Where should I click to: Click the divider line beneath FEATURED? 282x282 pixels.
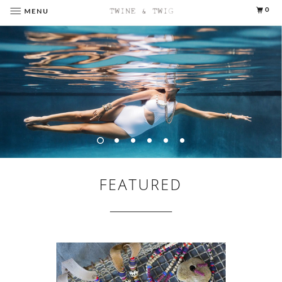[x=141, y=211]
